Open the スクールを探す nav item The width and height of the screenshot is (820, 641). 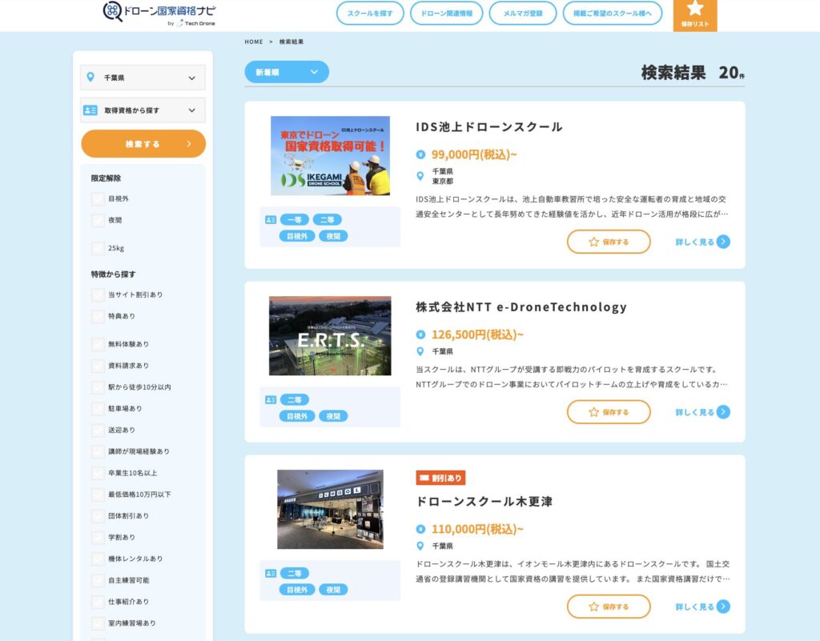click(370, 14)
